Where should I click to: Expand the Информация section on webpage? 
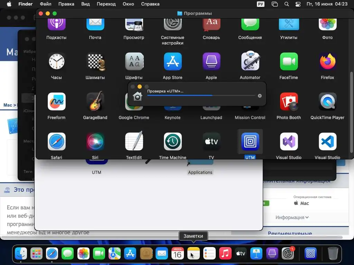click(292, 217)
